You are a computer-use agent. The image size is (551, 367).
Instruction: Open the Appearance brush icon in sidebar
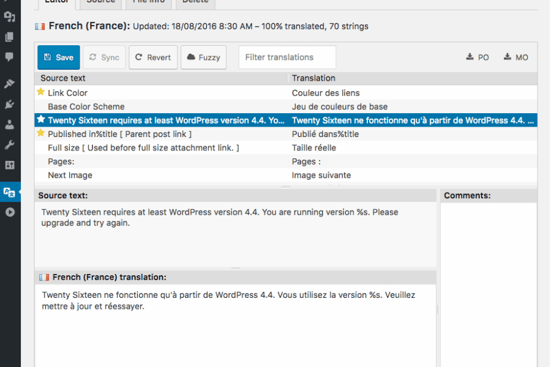click(x=9, y=84)
